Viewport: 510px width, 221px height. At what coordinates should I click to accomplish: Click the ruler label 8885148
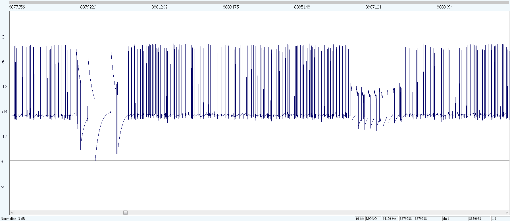[302, 7]
